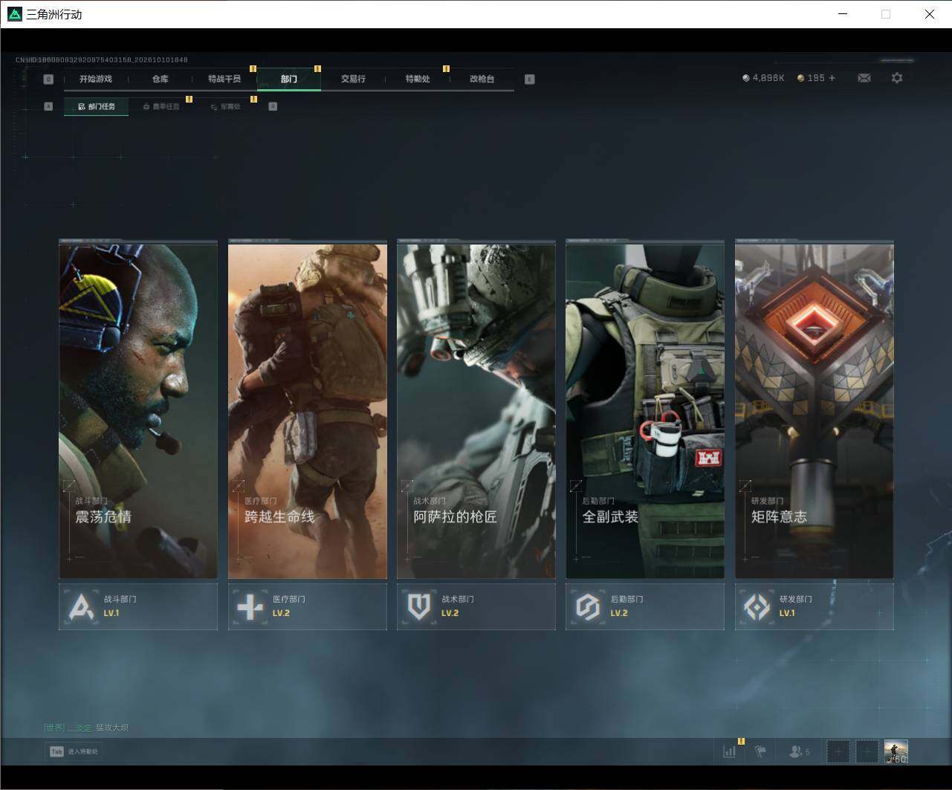Open the 仓库 tab
The width and height of the screenshot is (952, 790).
(x=161, y=79)
